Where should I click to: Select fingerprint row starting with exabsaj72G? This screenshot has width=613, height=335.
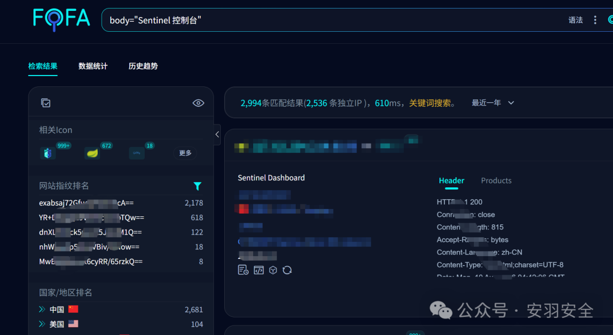pos(121,203)
